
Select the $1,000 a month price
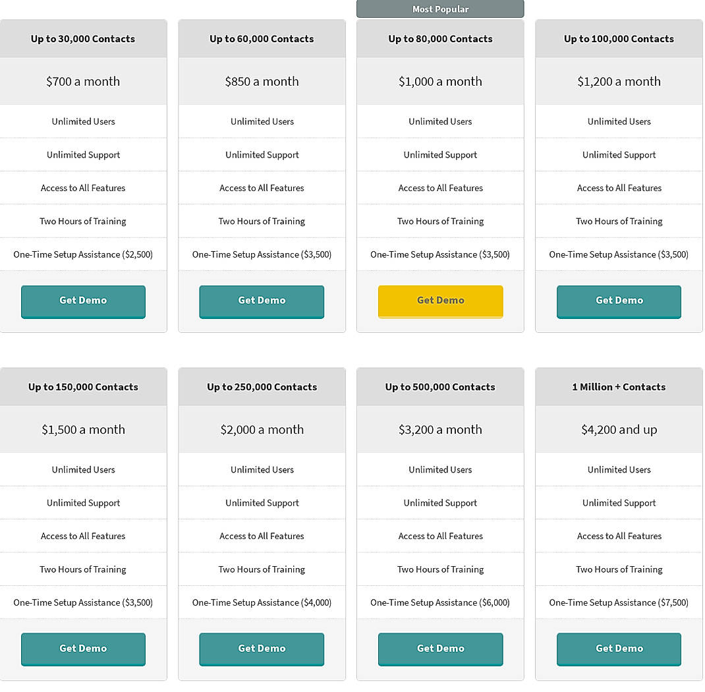(440, 81)
